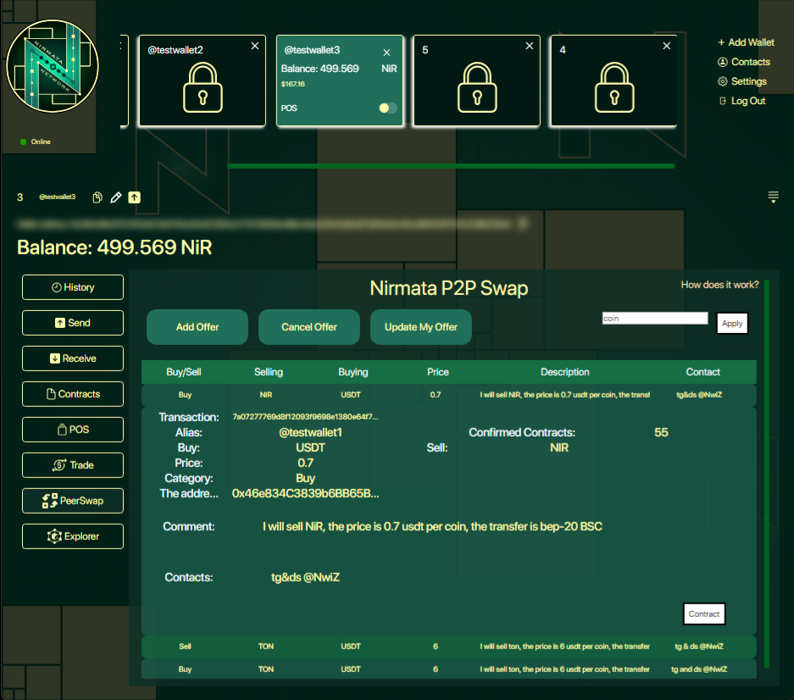The width and height of the screenshot is (794, 700).
Task: Click the yellow up-arrow icon beside @testwallet3
Action: click(135, 197)
